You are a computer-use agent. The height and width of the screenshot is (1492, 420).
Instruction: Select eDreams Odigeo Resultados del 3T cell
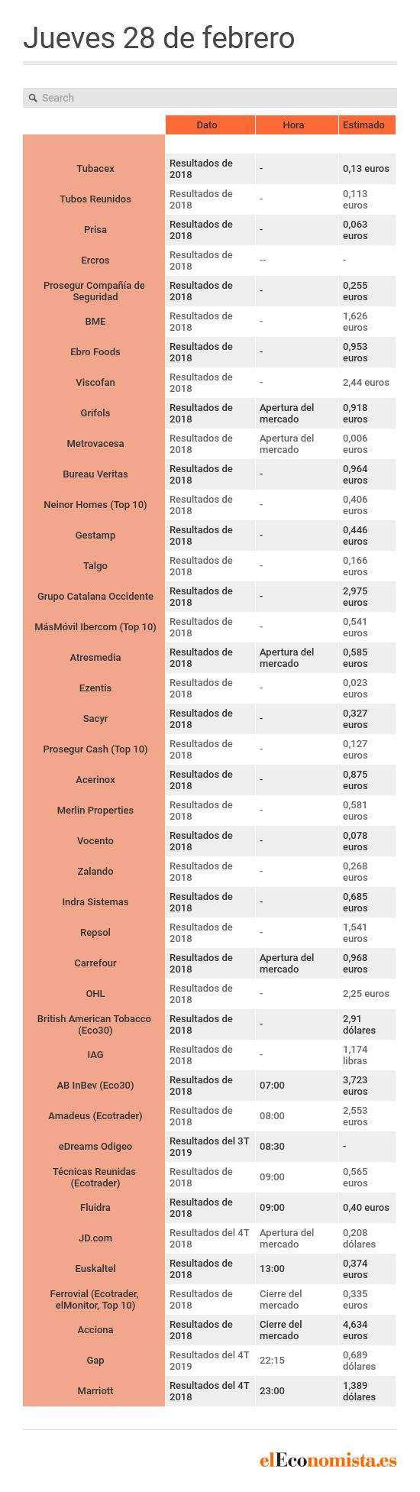click(210, 1147)
